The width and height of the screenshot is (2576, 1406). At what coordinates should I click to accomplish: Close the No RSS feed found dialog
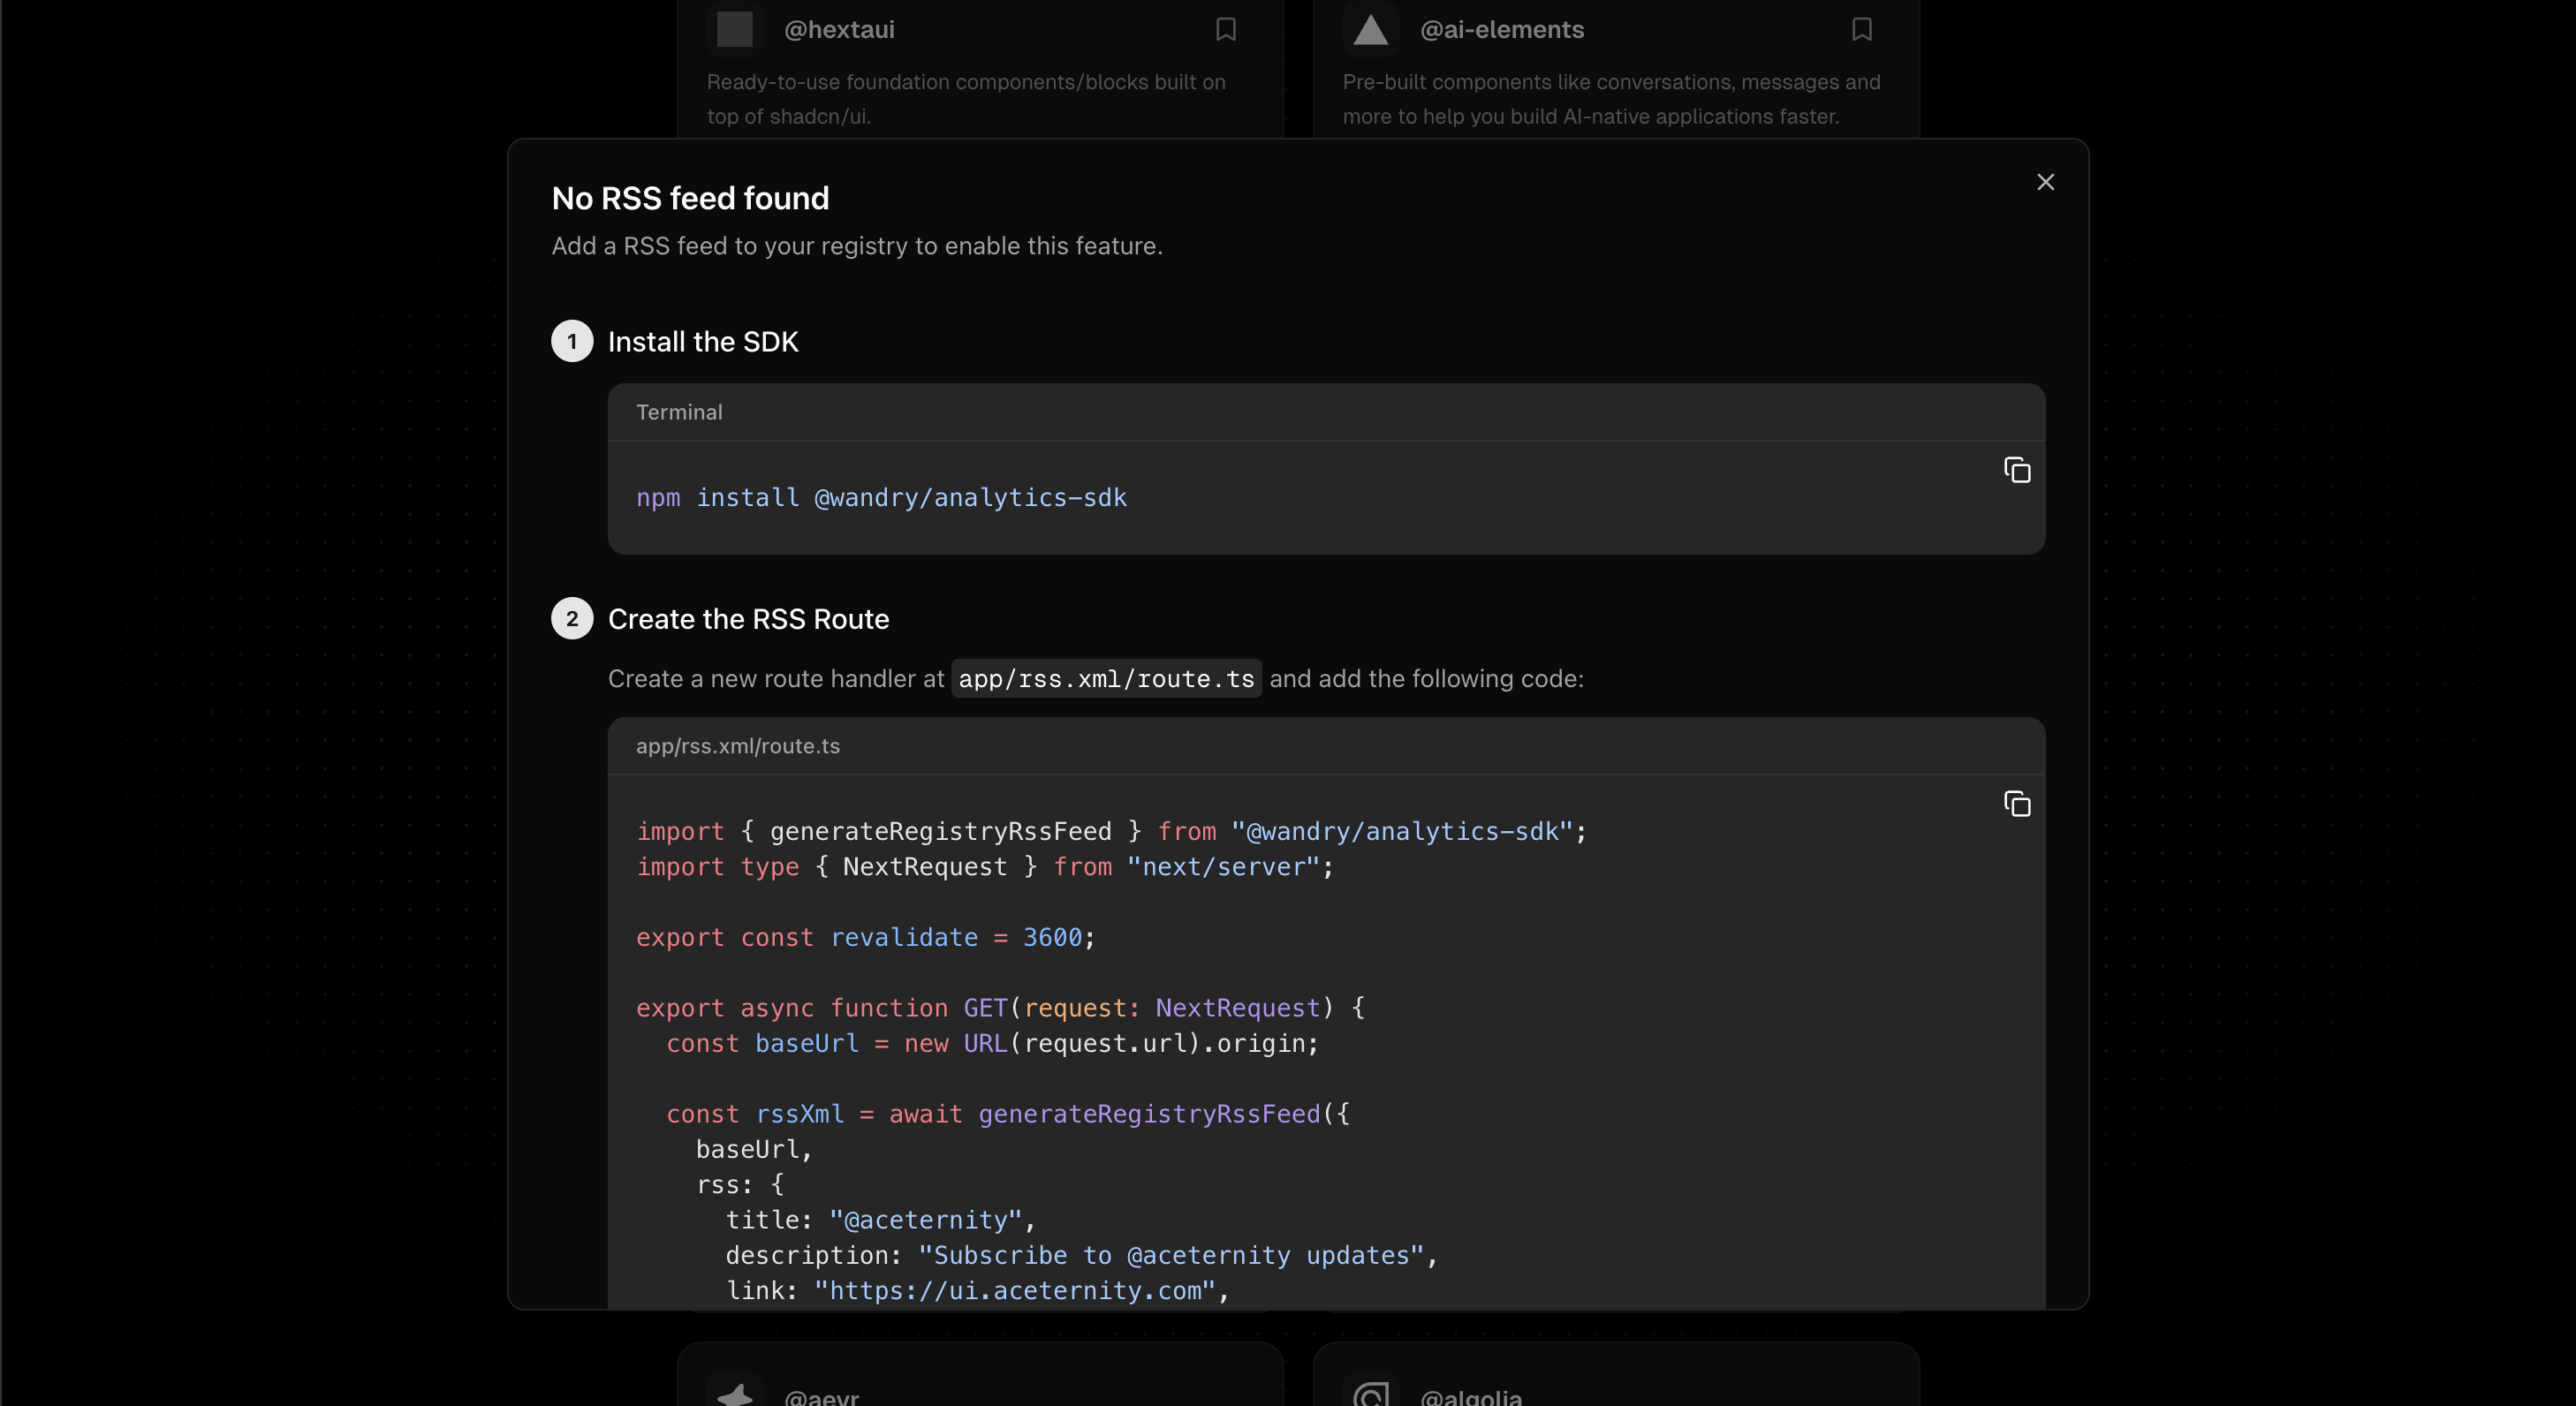click(2045, 182)
